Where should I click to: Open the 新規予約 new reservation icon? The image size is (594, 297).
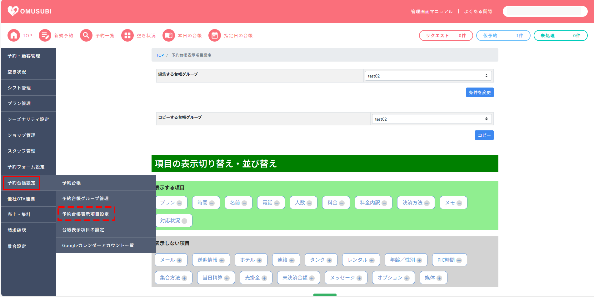45,36
